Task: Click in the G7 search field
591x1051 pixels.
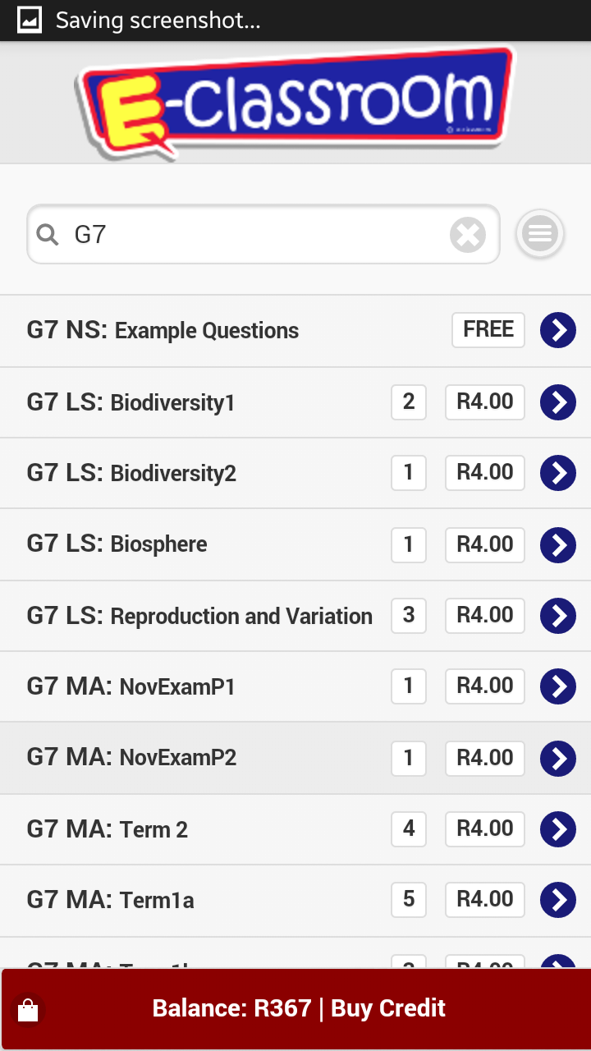Action: click(246, 236)
